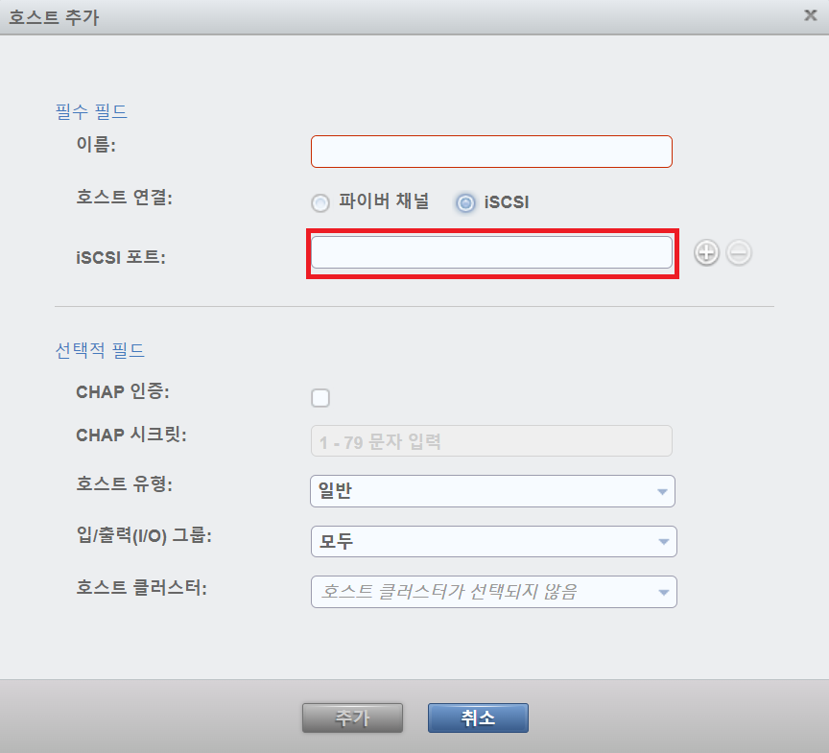
Task: Click the CHAP 시크릿 input field
Action: coord(491,441)
